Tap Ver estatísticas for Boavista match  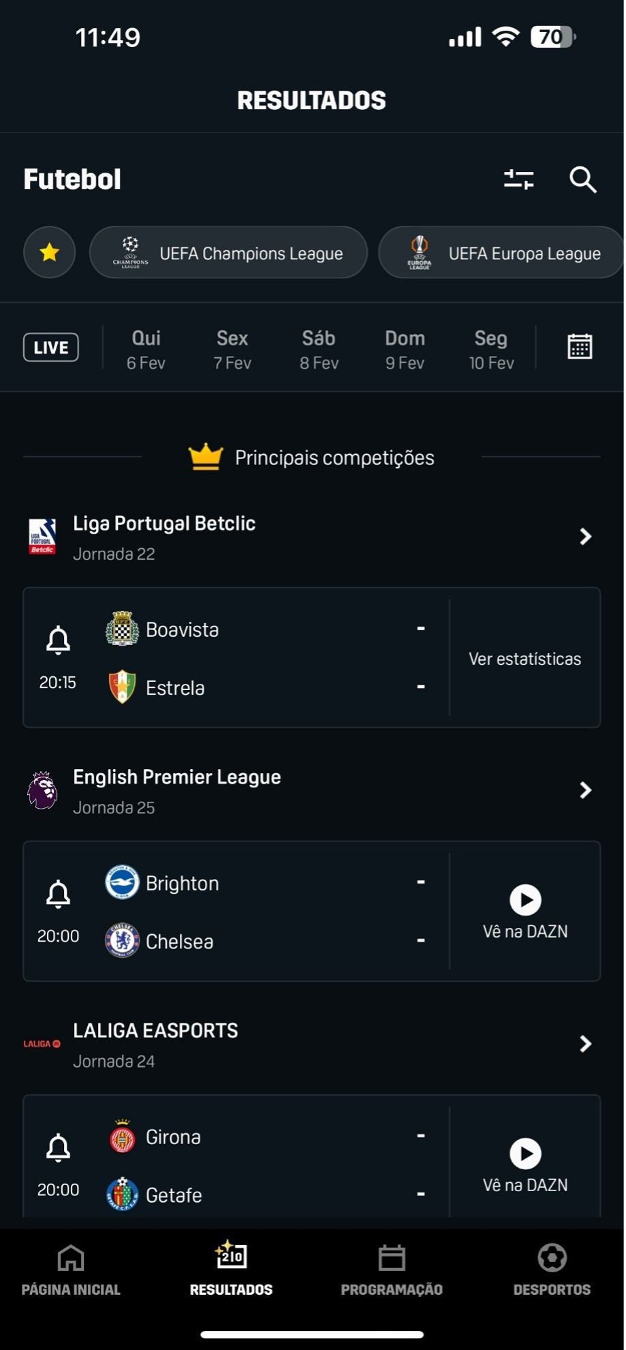[x=525, y=659]
